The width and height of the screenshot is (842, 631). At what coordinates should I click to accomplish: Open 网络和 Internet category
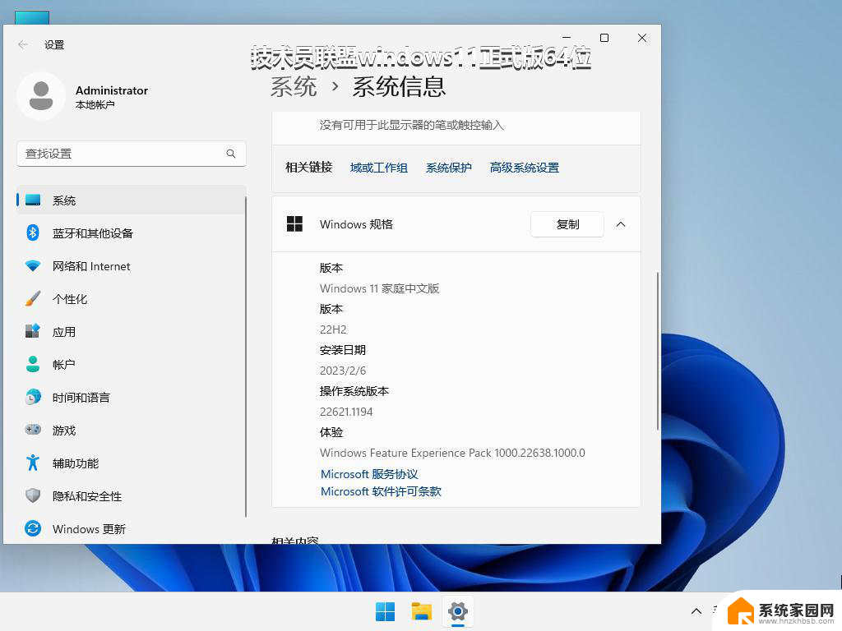(91, 267)
